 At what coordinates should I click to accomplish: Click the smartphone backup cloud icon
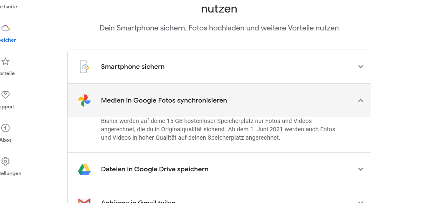click(x=85, y=67)
